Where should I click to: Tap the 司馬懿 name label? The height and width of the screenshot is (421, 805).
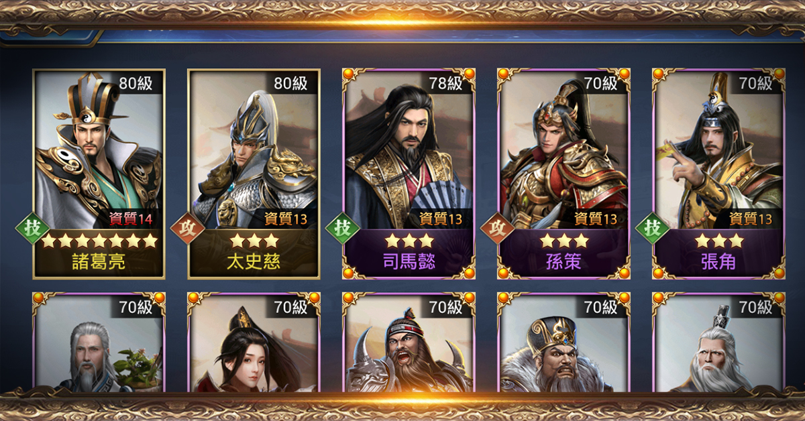click(409, 261)
